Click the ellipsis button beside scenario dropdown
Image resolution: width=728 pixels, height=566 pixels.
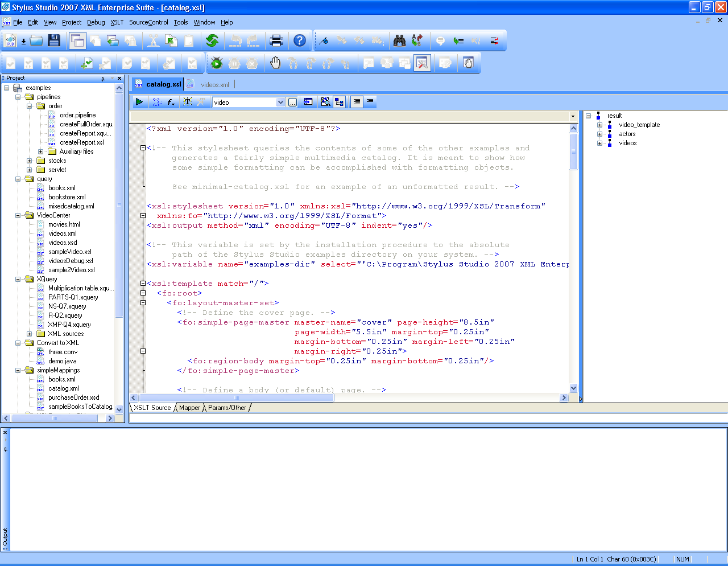click(292, 102)
